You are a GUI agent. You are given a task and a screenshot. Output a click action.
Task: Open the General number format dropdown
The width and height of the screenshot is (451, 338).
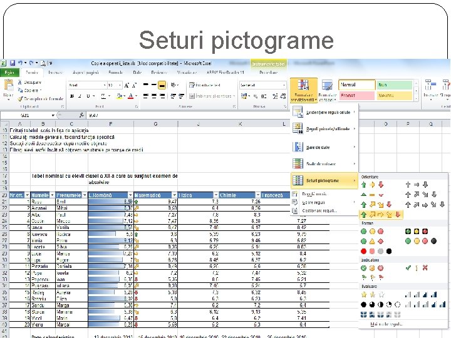[x=284, y=85]
